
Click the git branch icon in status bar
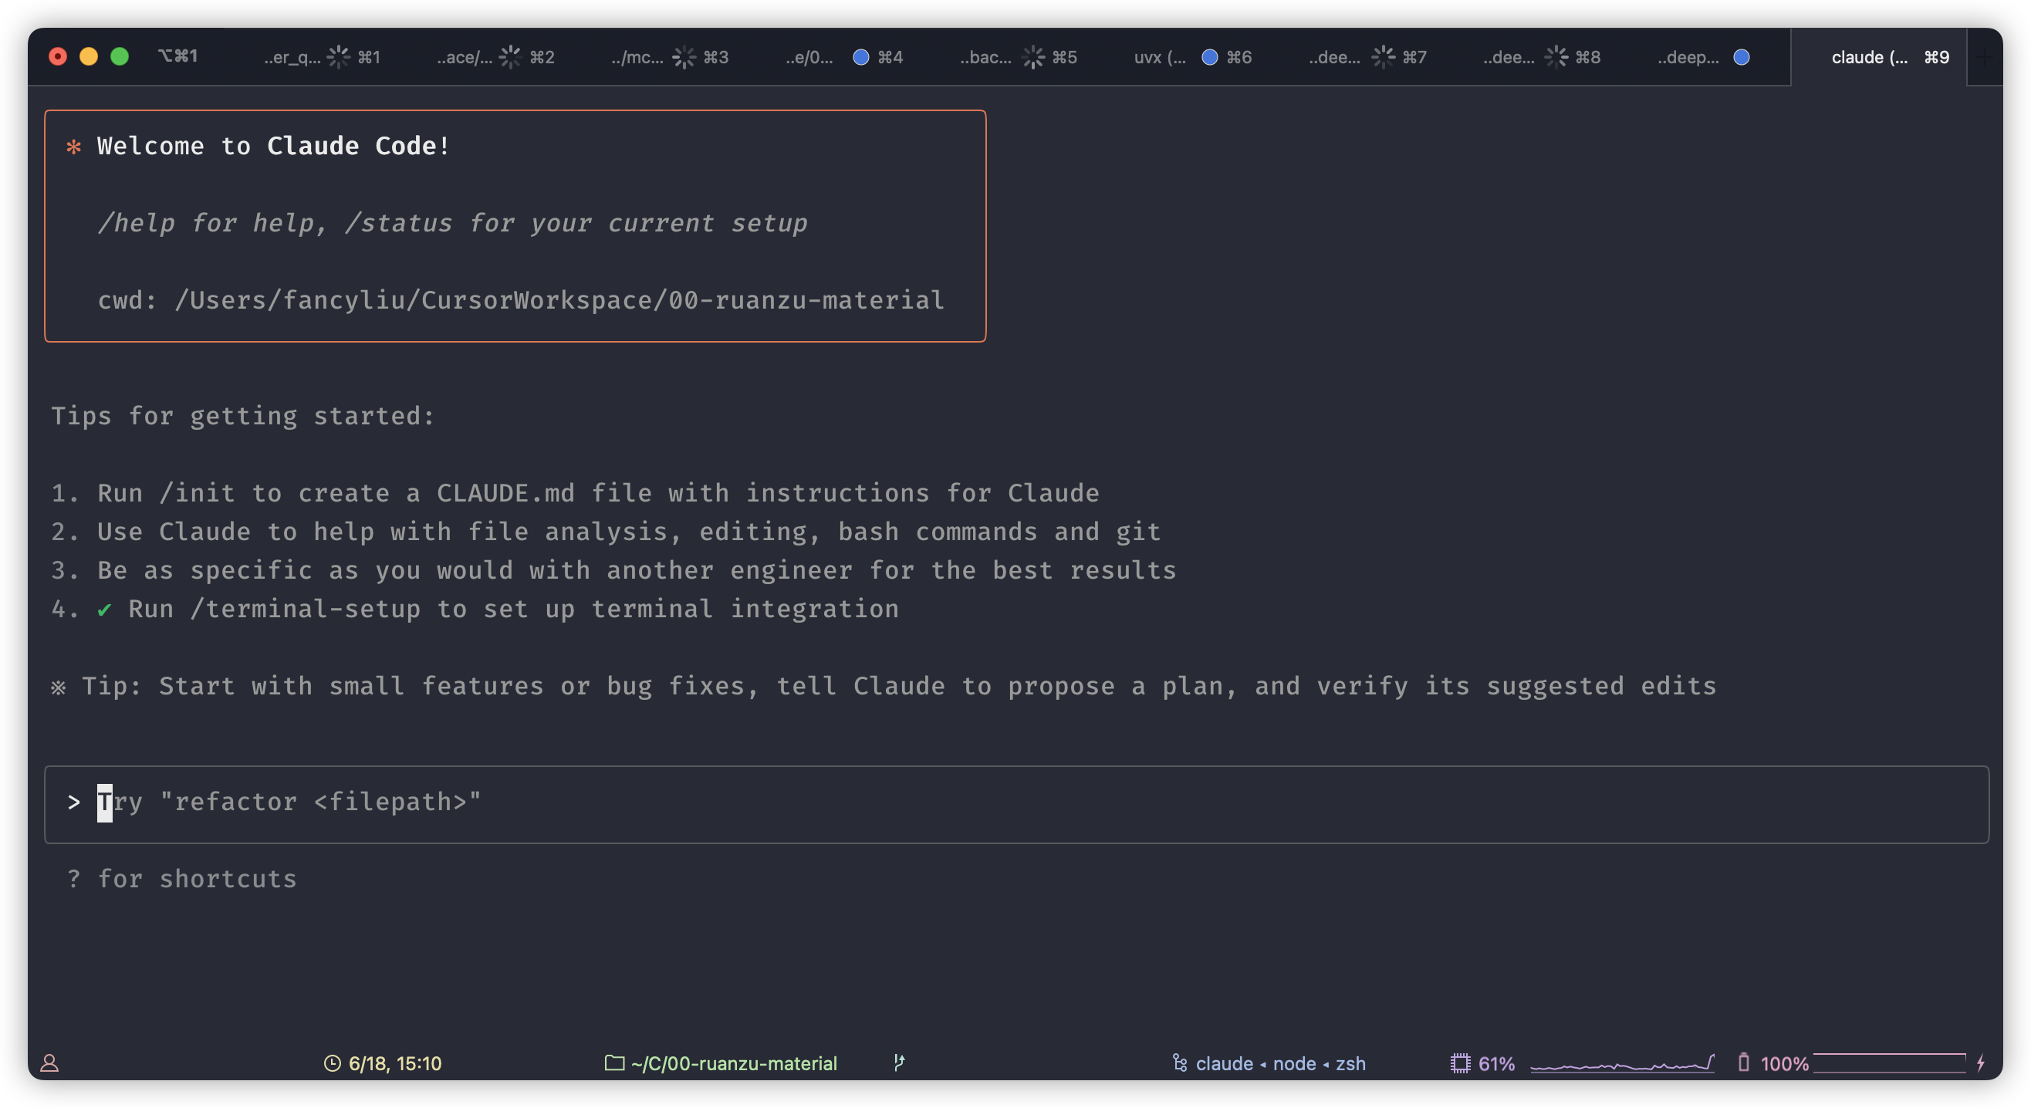pyautogui.click(x=899, y=1062)
